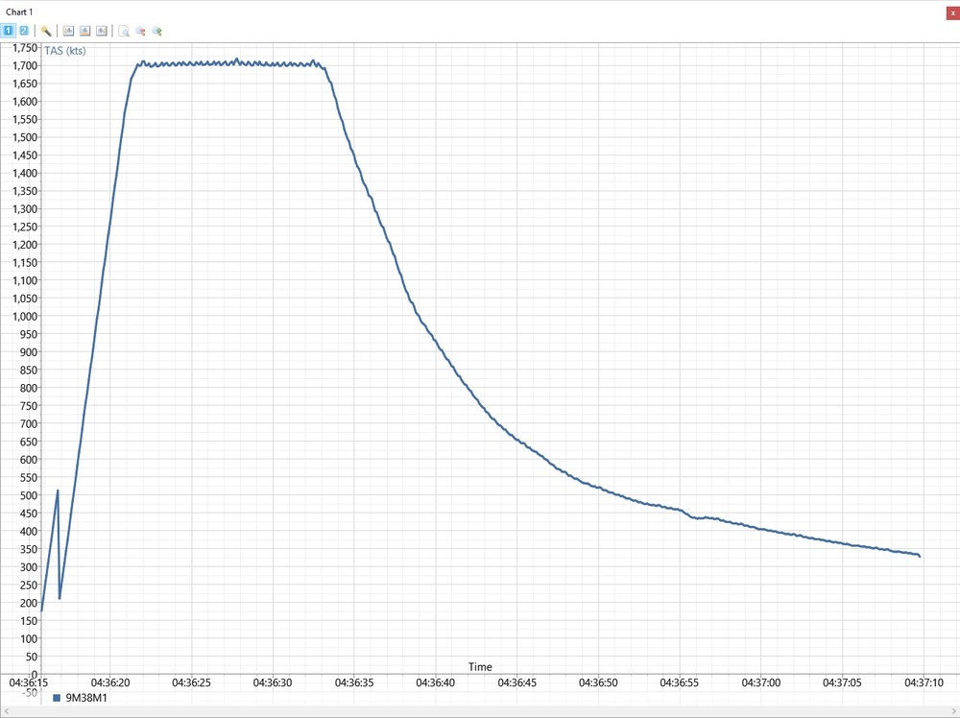This screenshot has height=718, width=960.
Task: Click the 04:36:20 time axis label
Action: point(110,682)
